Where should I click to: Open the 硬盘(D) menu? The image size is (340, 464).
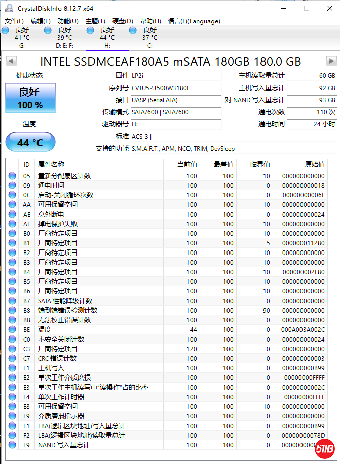pyautogui.click(x=123, y=21)
